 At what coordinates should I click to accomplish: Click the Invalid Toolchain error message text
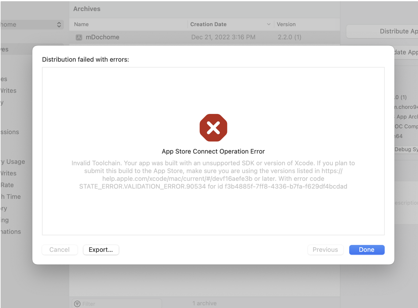tap(213, 175)
